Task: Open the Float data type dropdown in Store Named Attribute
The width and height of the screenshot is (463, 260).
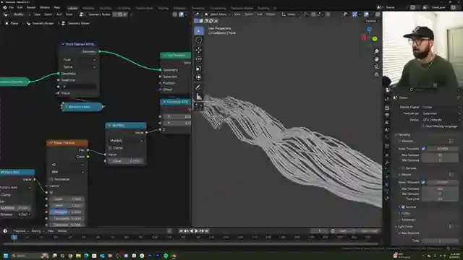Action: (79, 59)
